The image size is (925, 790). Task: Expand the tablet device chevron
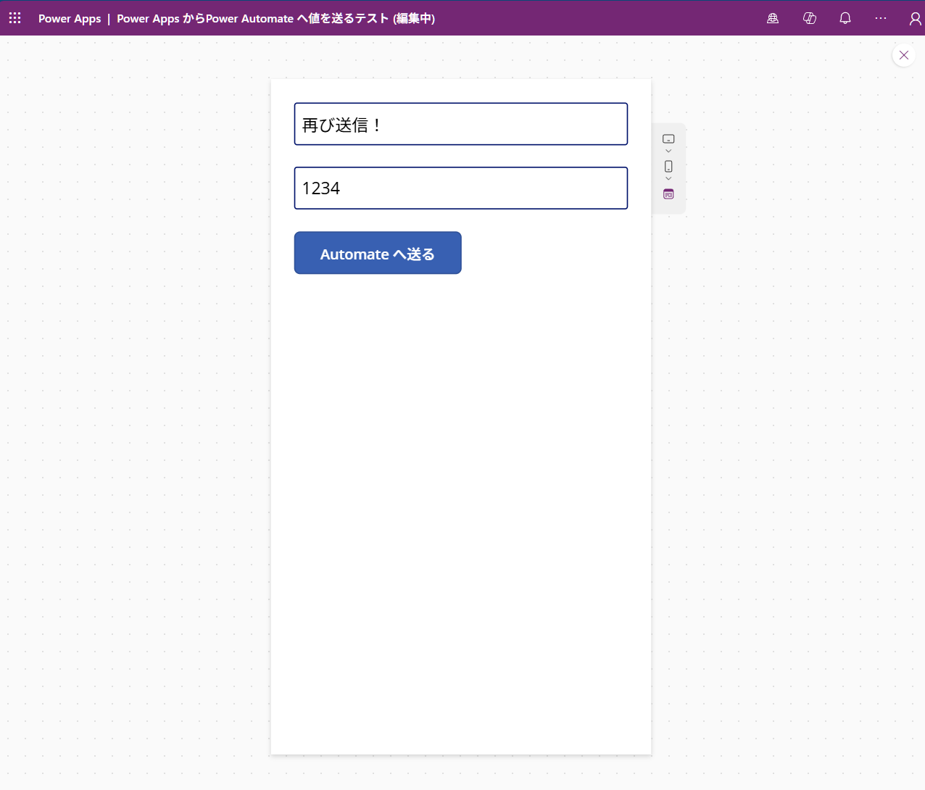click(x=668, y=151)
